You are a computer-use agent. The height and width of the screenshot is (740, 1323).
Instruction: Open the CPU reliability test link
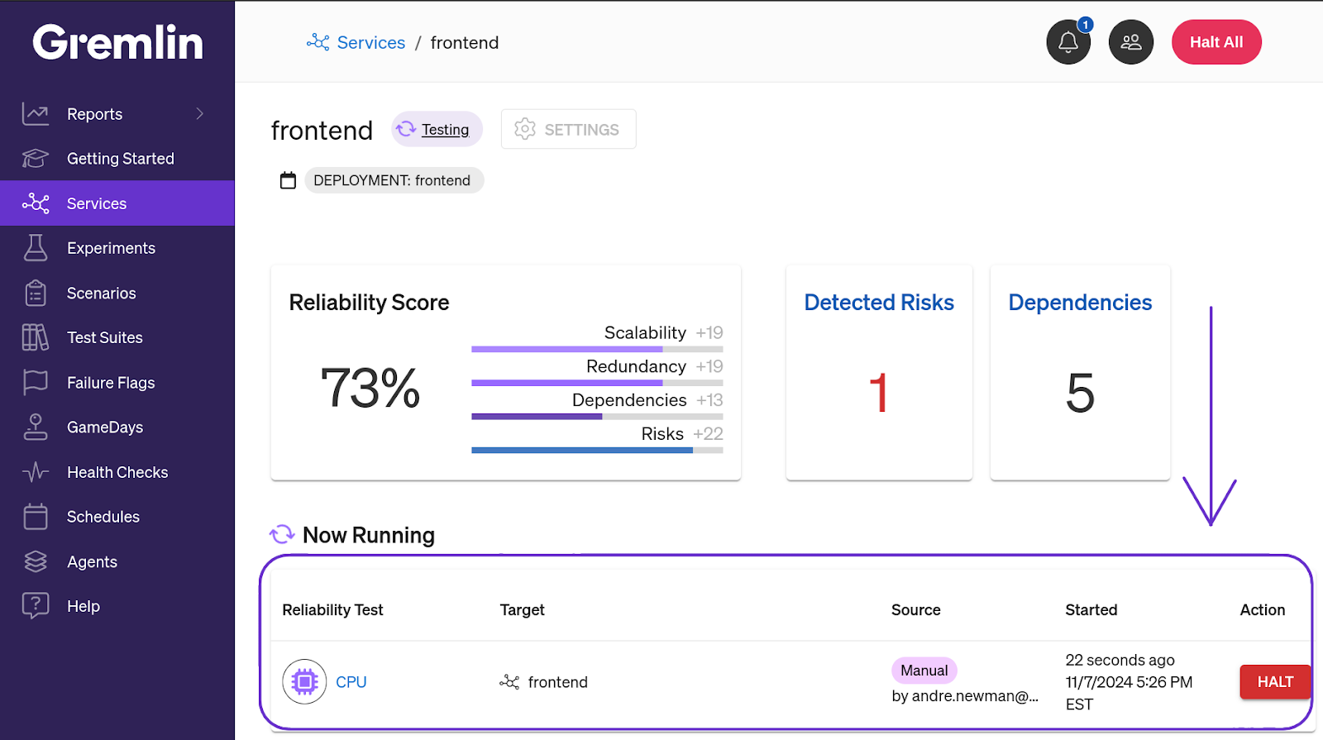tap(351, 682)
